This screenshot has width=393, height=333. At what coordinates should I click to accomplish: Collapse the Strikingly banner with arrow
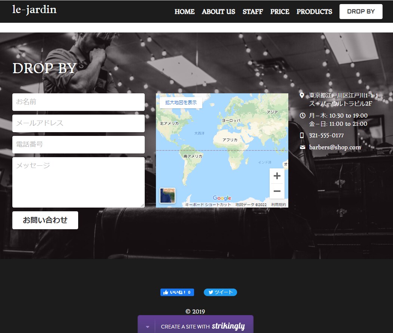(x=147, y=327)
